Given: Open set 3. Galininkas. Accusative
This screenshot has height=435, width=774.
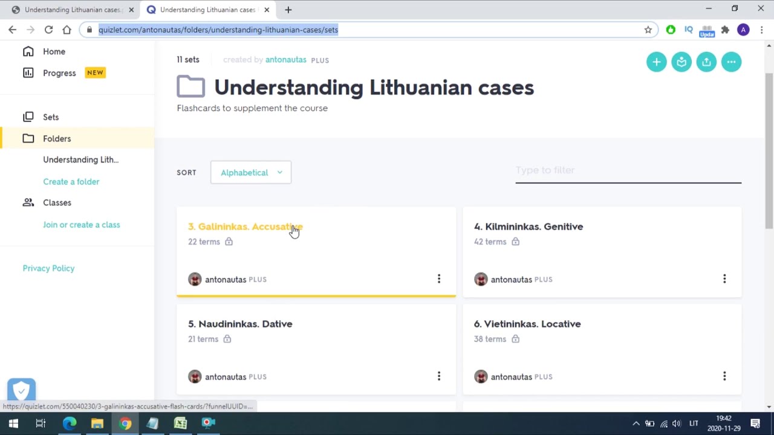Looking at the screenshot, I should pos(246,227).
